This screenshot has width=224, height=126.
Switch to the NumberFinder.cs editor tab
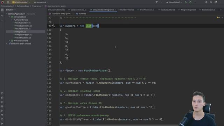126,10
